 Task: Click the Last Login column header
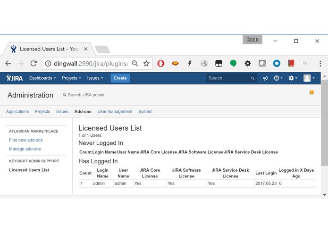(x=266, y=173)
